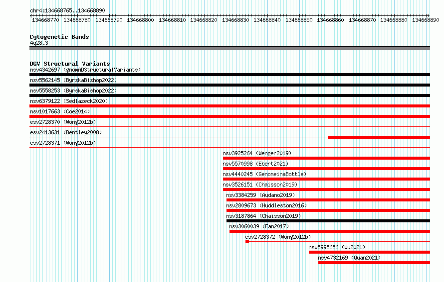
Task: Click the chr4:134668765..134668890 region label
Action: coord(67,11)
